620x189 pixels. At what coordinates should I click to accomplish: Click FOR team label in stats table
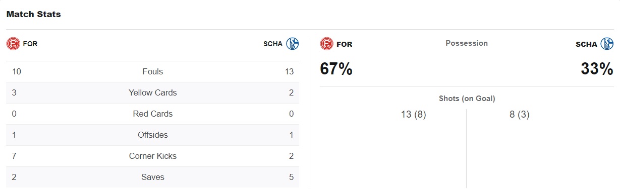(30, 44)
